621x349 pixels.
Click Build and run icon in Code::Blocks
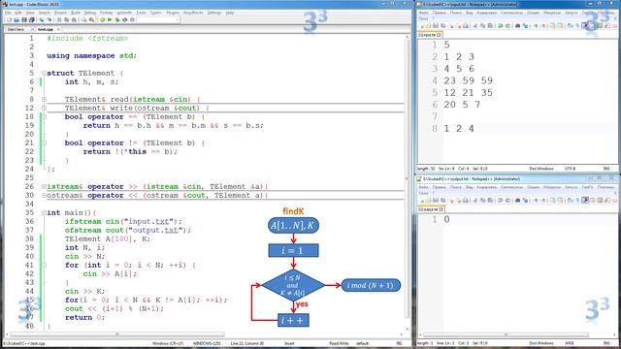[117, 19]
